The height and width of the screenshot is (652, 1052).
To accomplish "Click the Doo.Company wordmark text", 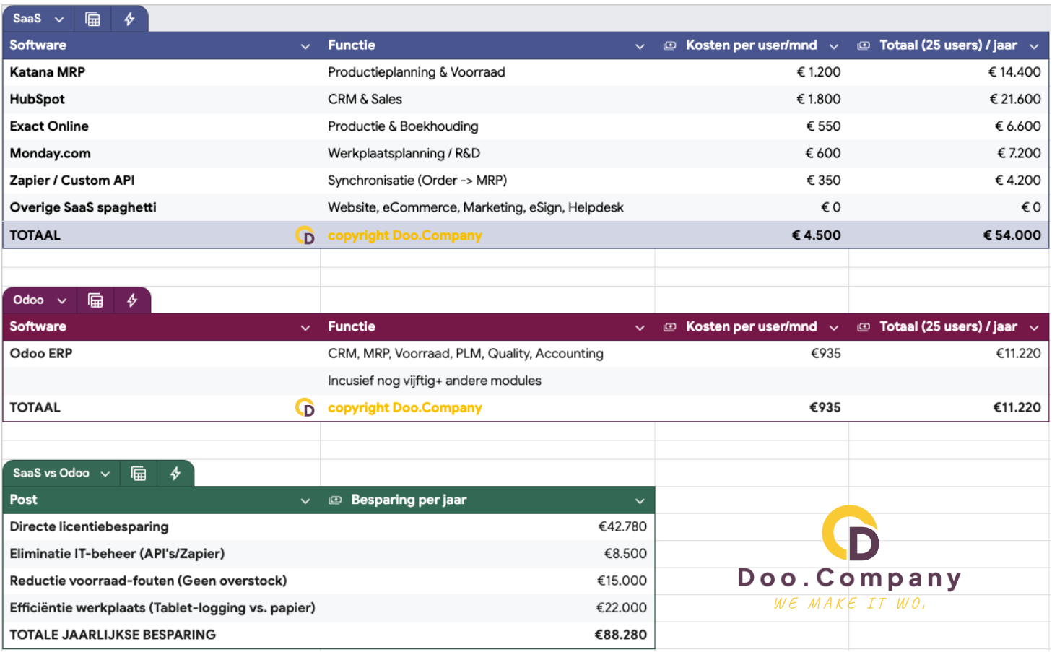I will pos(848,578).
